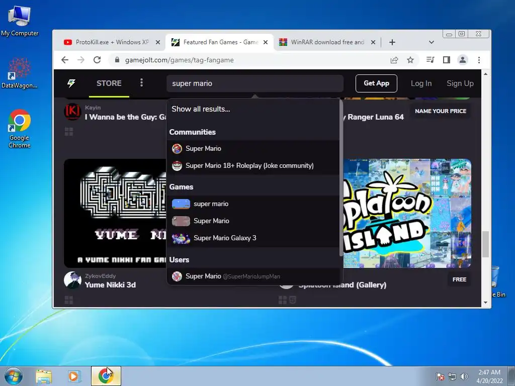
Task: Click the Get App button
Action: click(376, 83)
